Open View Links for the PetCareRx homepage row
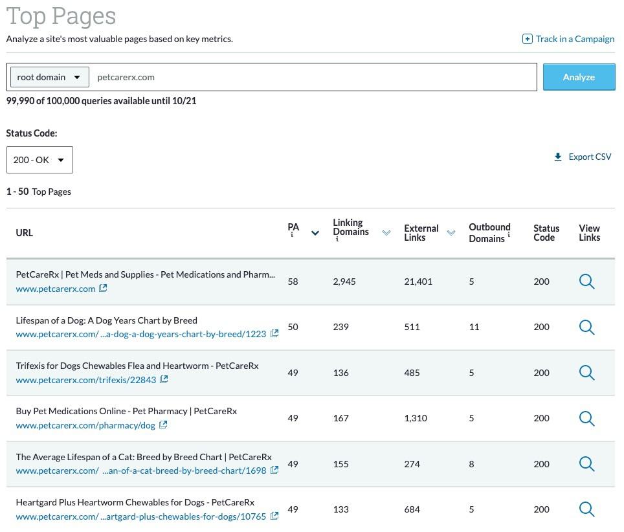The width and height of the screenshot is (624, 532). (x=586, y=282)
